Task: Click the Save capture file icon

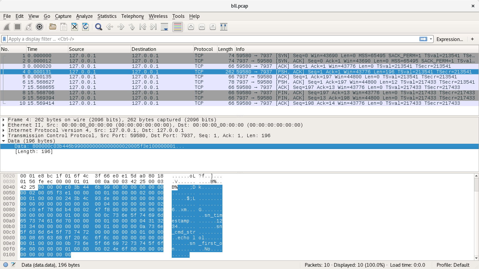Action: [63, 27]
